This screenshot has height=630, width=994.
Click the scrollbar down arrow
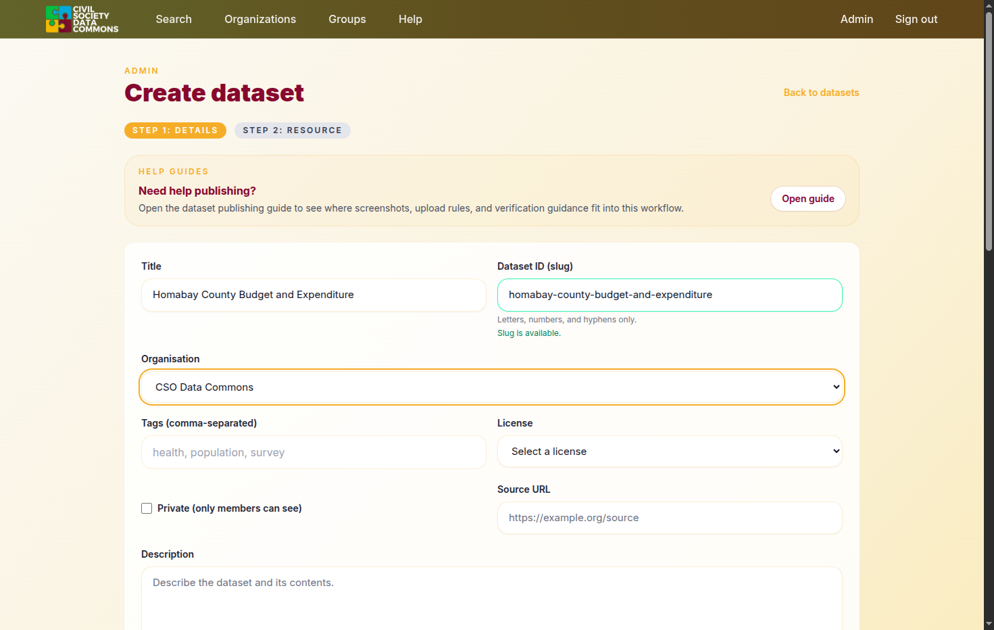(989, 624)
